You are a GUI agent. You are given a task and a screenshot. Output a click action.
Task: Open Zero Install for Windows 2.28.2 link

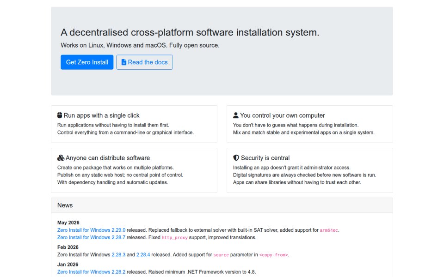pos(91,272)
